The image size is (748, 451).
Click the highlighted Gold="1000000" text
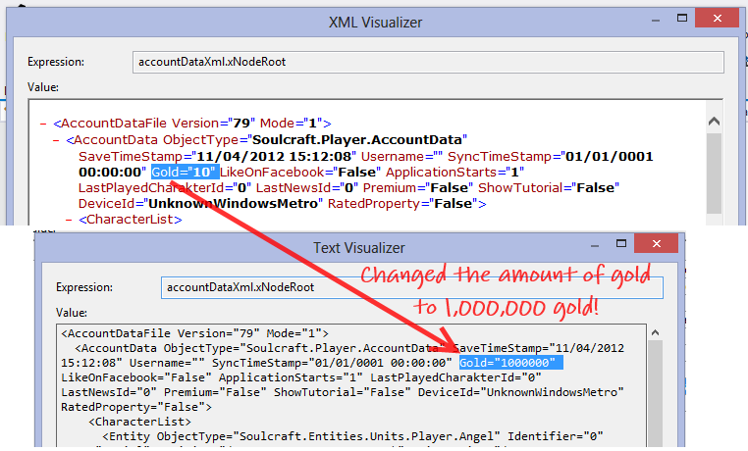510,363
